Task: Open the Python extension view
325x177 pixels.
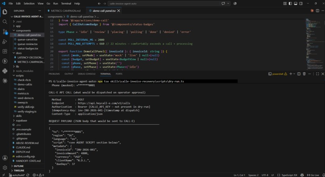Action: click(x=5, y=71)
